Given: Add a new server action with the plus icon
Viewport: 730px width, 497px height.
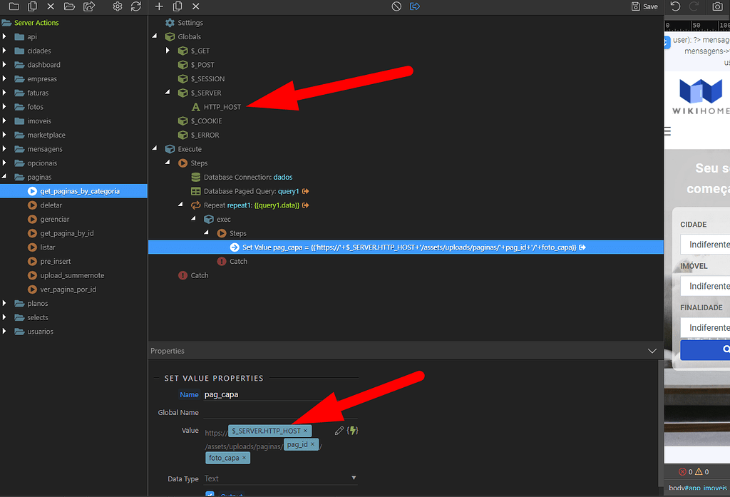Looking at the screenshot, I should [x=159, y=6].
